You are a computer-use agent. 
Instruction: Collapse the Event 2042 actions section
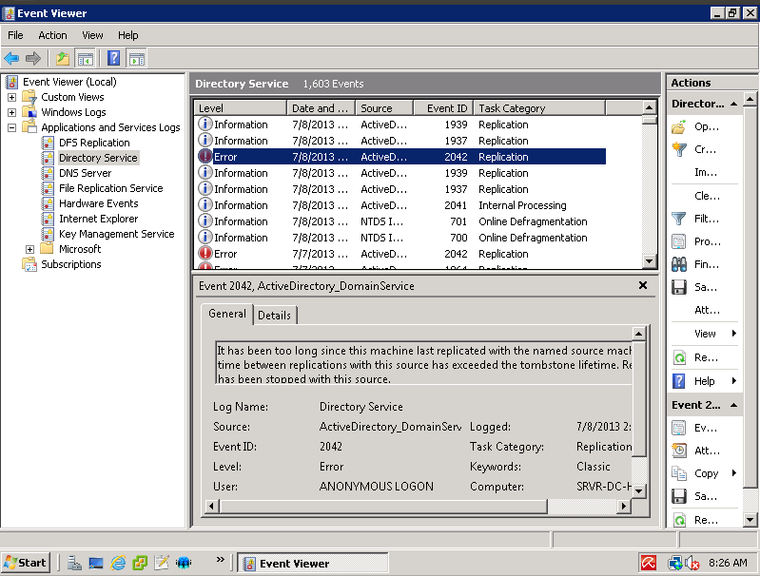(x=733, y=405)
